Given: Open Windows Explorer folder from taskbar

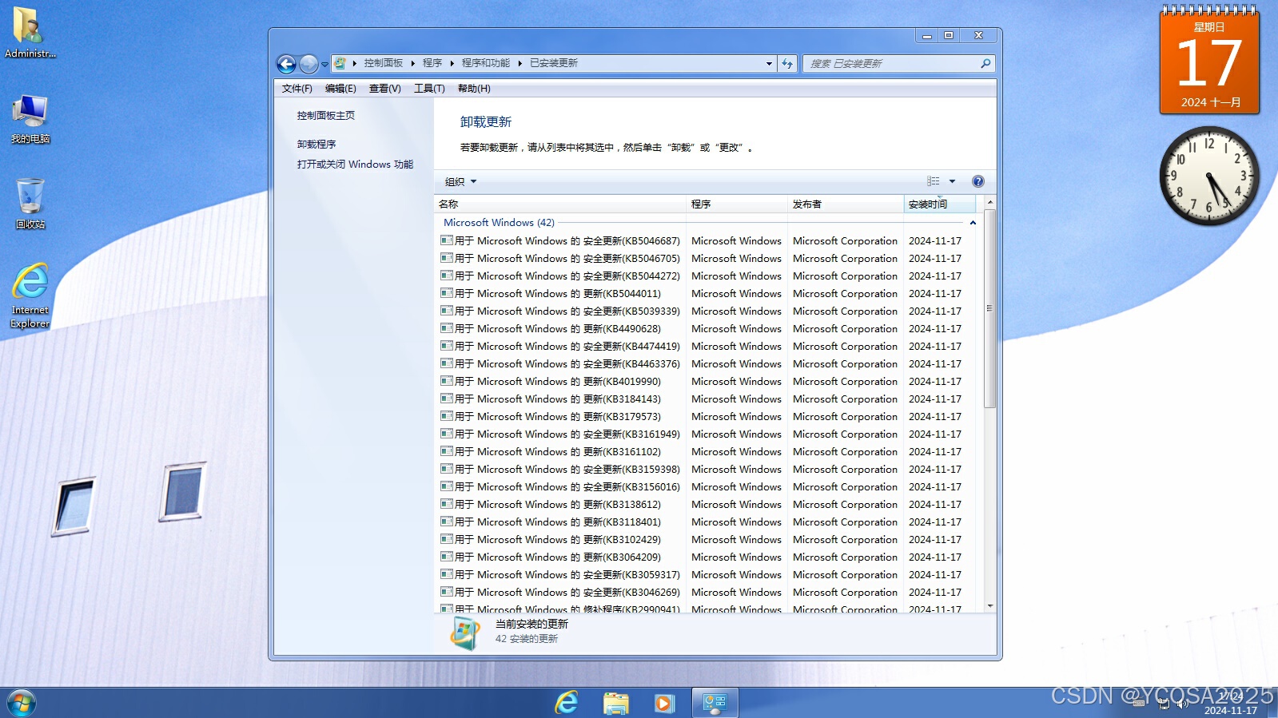Looking at the screenshot, I should [615, 703].
